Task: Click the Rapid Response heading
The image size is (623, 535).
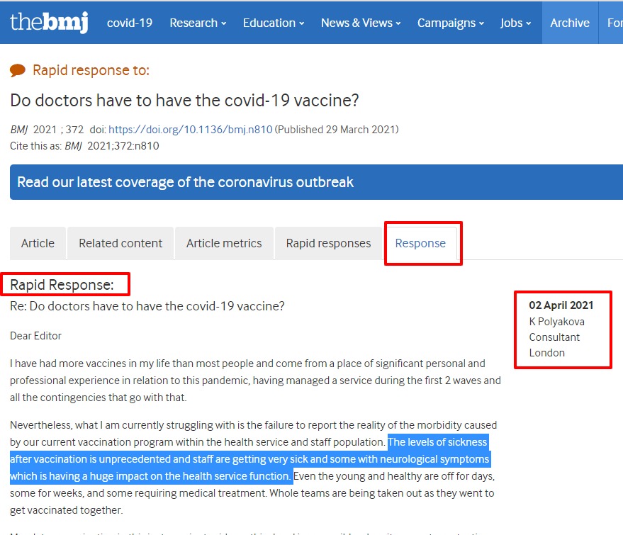Action: pos(62,285)
